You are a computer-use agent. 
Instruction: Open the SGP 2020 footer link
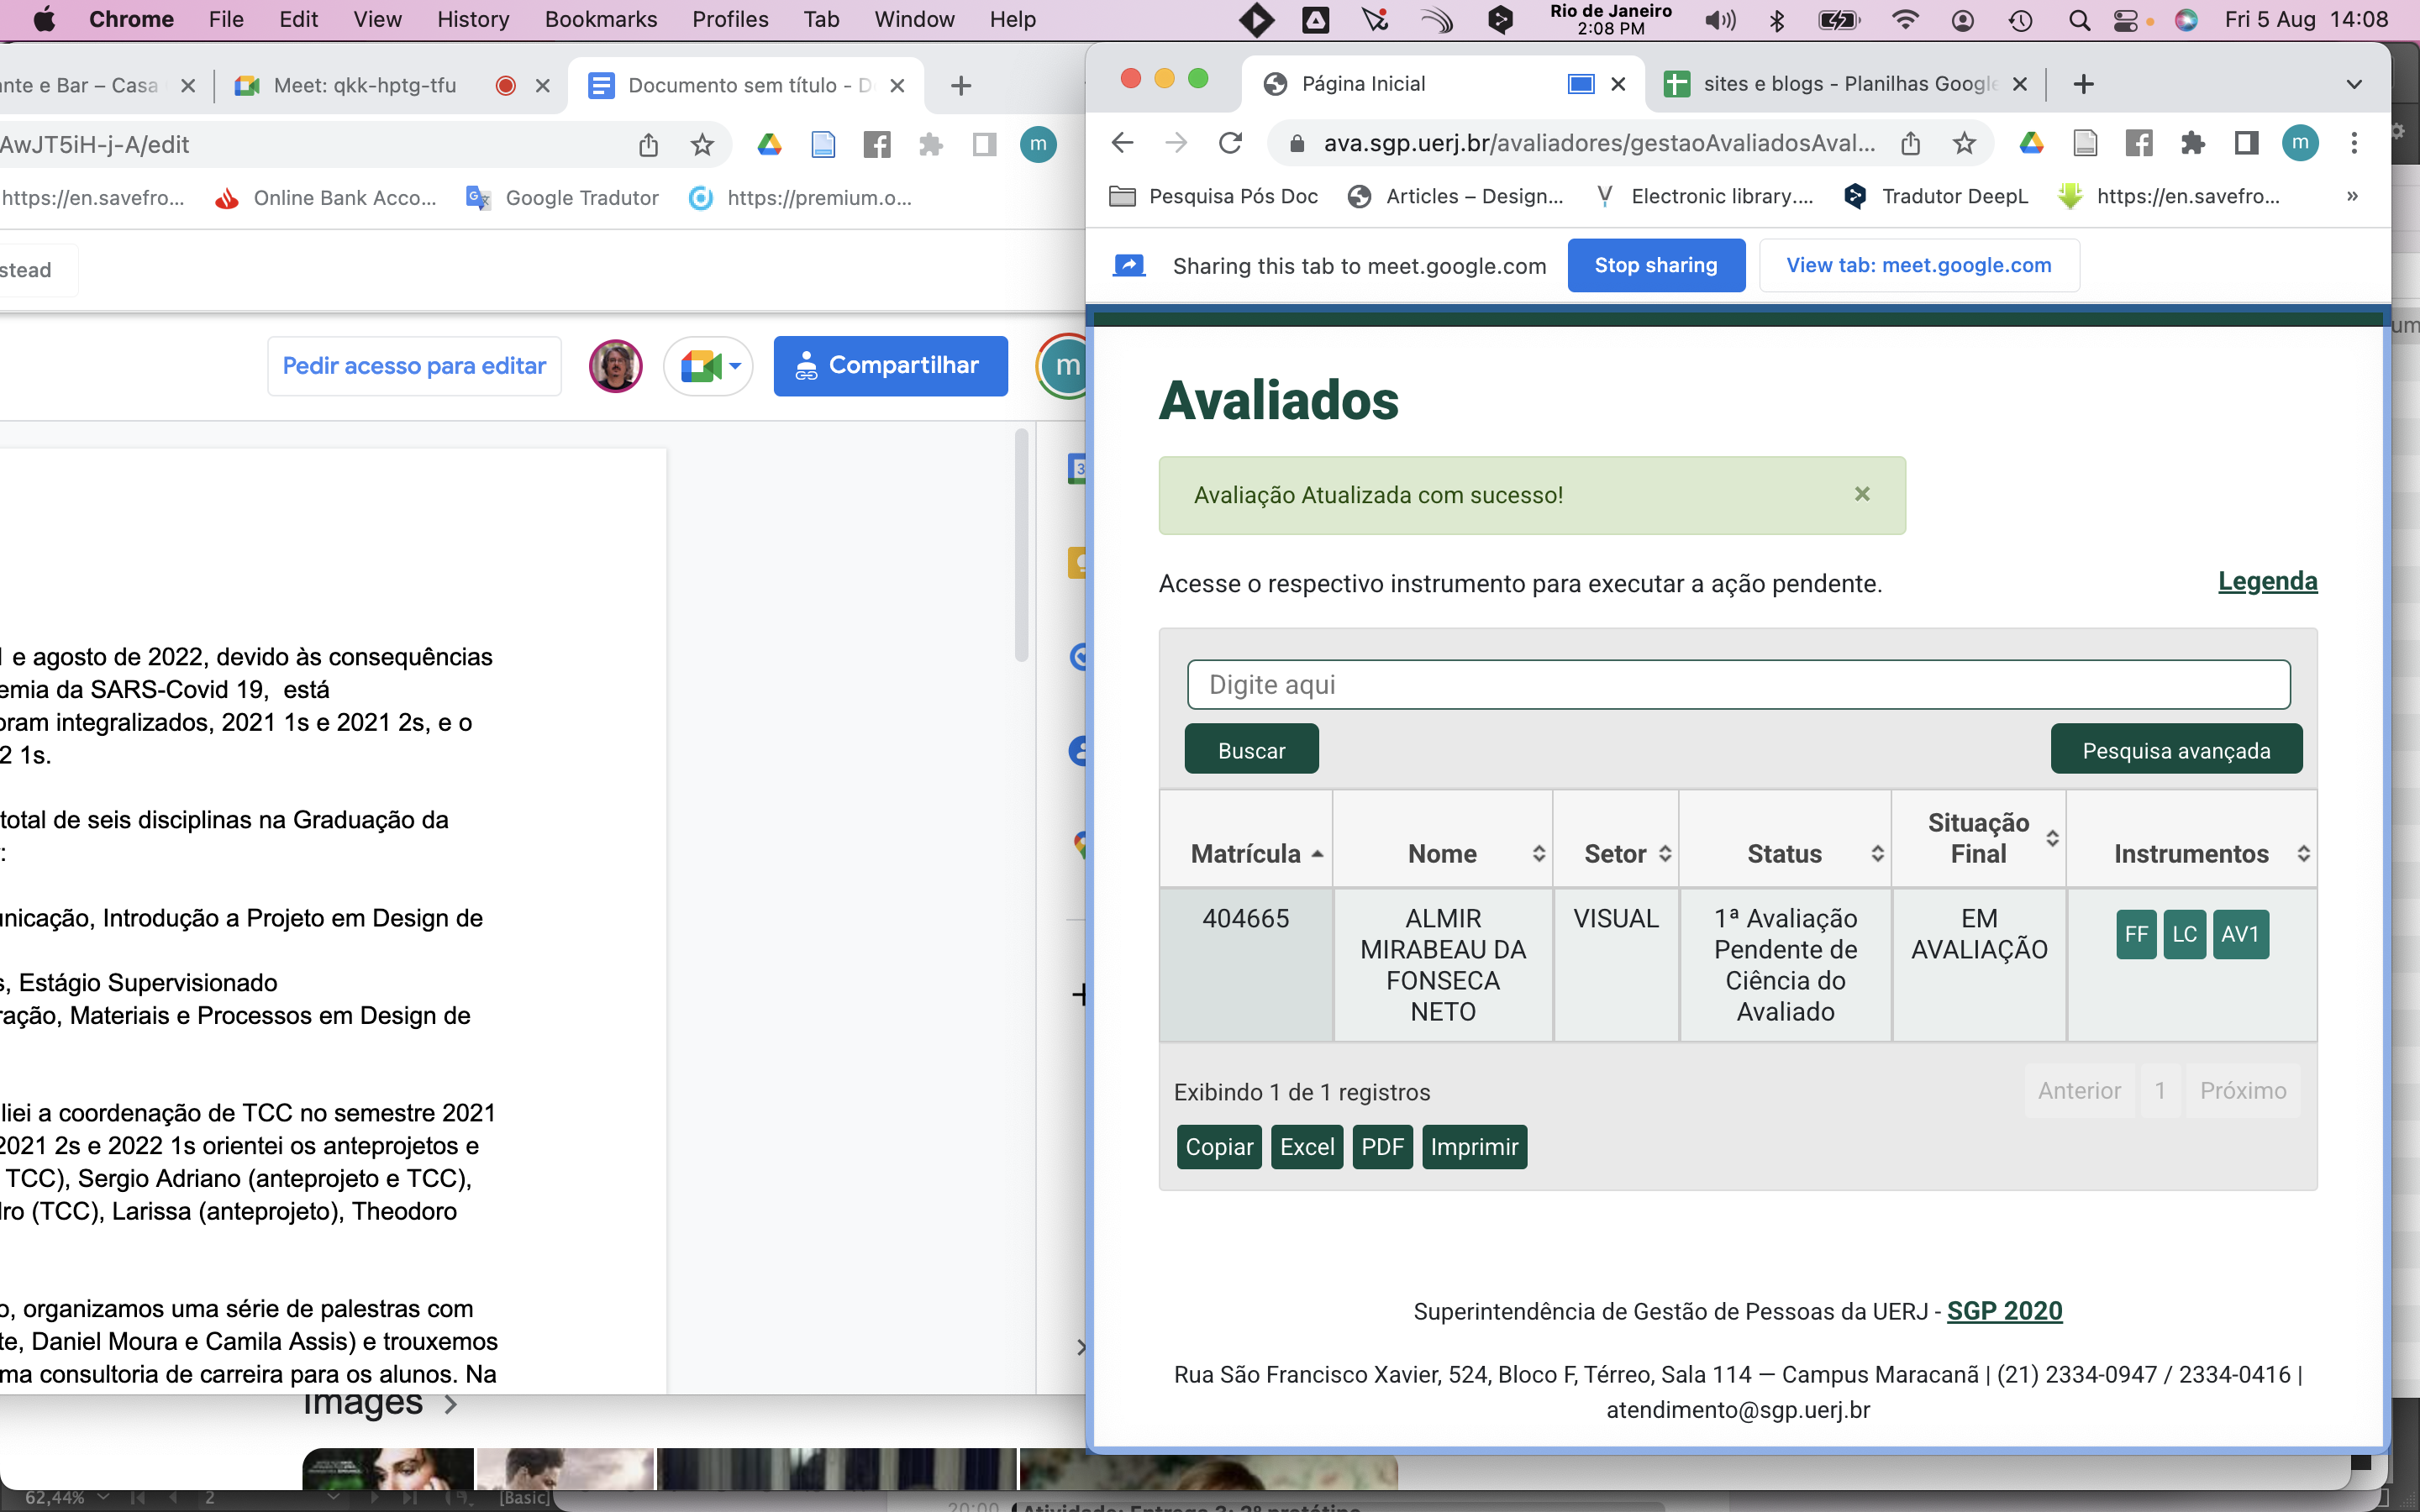click(2004, 1310)
